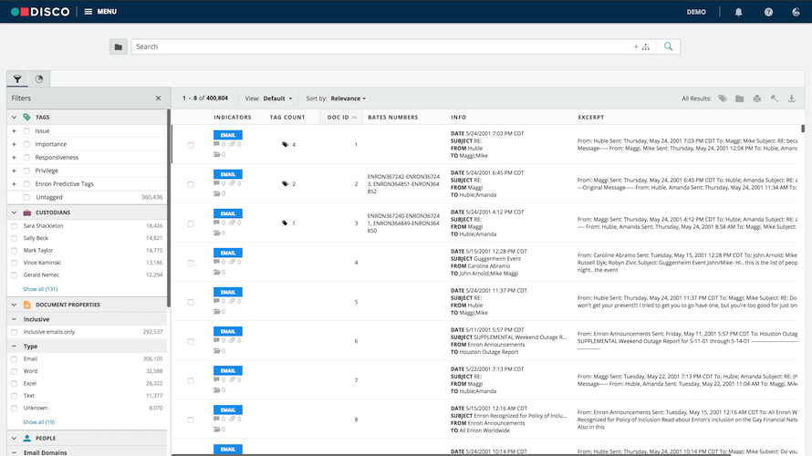This screenshot has height=456, width=812.
Task: Filter by Word type checkbox
Action: (x=15, y=371)
